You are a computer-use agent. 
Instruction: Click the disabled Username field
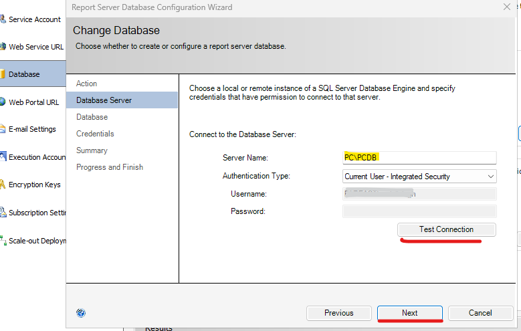click(x=419, y=194)
